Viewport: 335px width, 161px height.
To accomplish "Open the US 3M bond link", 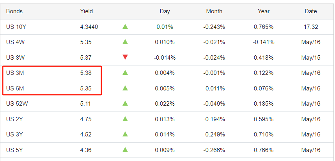I will (14, 73).
